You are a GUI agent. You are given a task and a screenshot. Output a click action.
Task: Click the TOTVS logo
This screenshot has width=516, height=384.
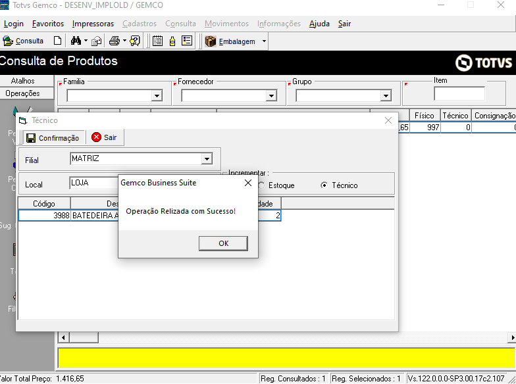click(x=484, y=63)
